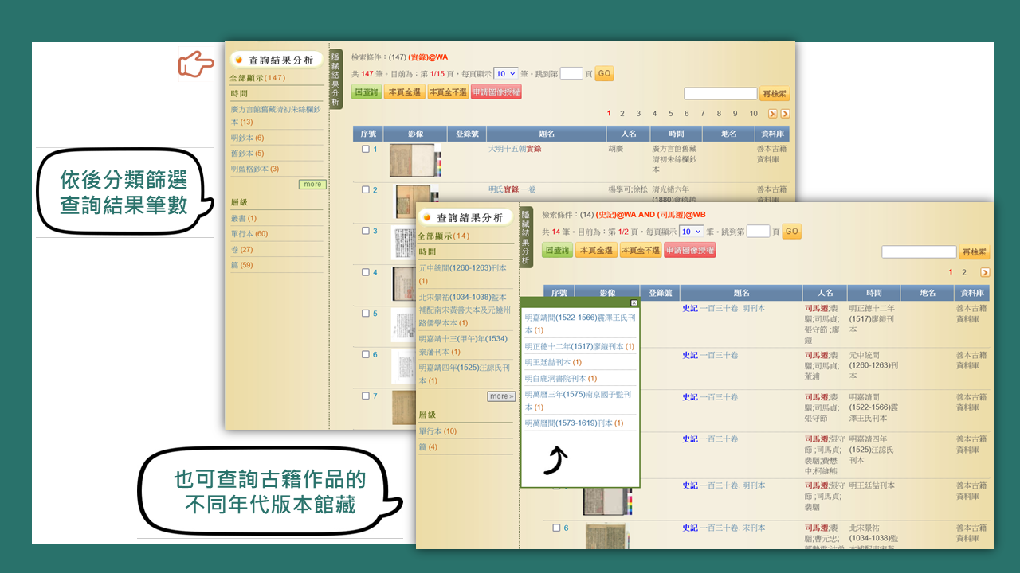1020x573 pixels.
Task: Open the 大明十五朝實錄 title link
Action: pyautogui.click(x=515, y=148)
